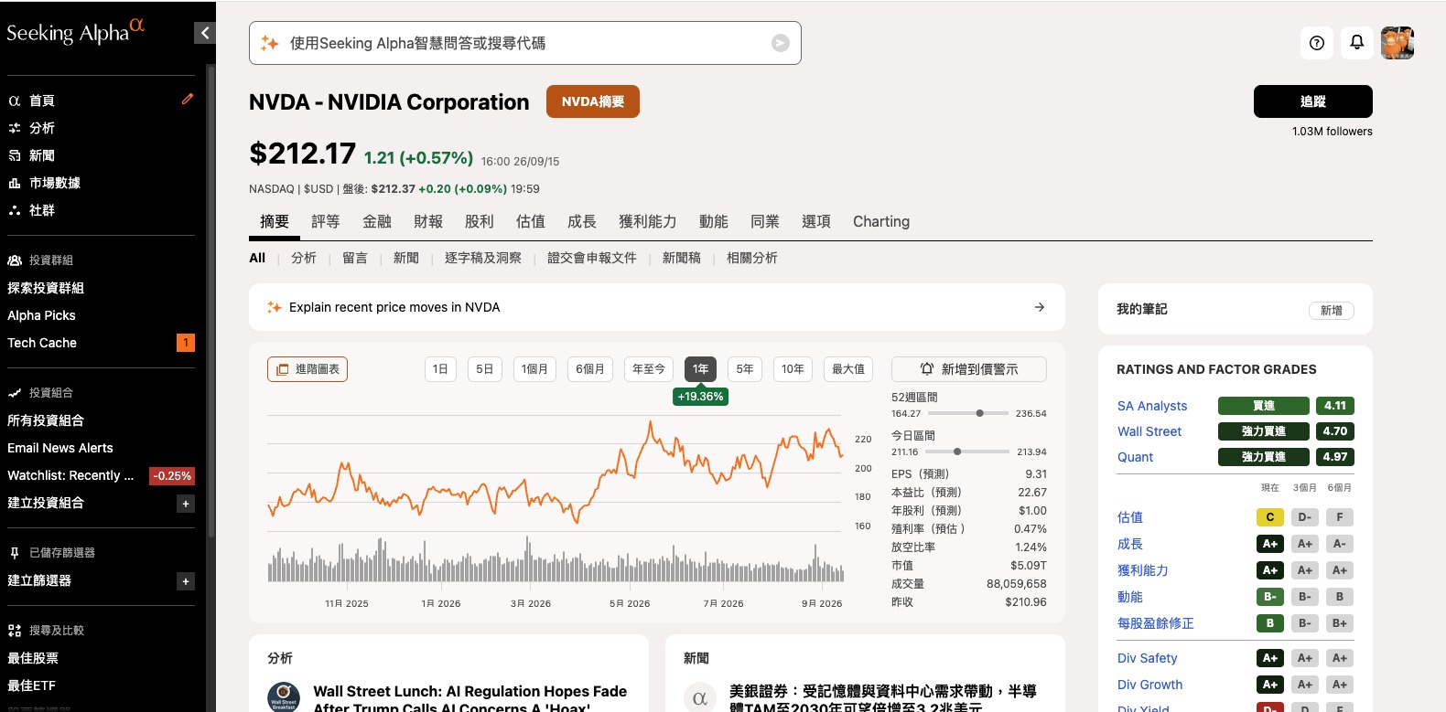
Task: Filter by 逐字稿及洞察
Action: click(483, 258)
